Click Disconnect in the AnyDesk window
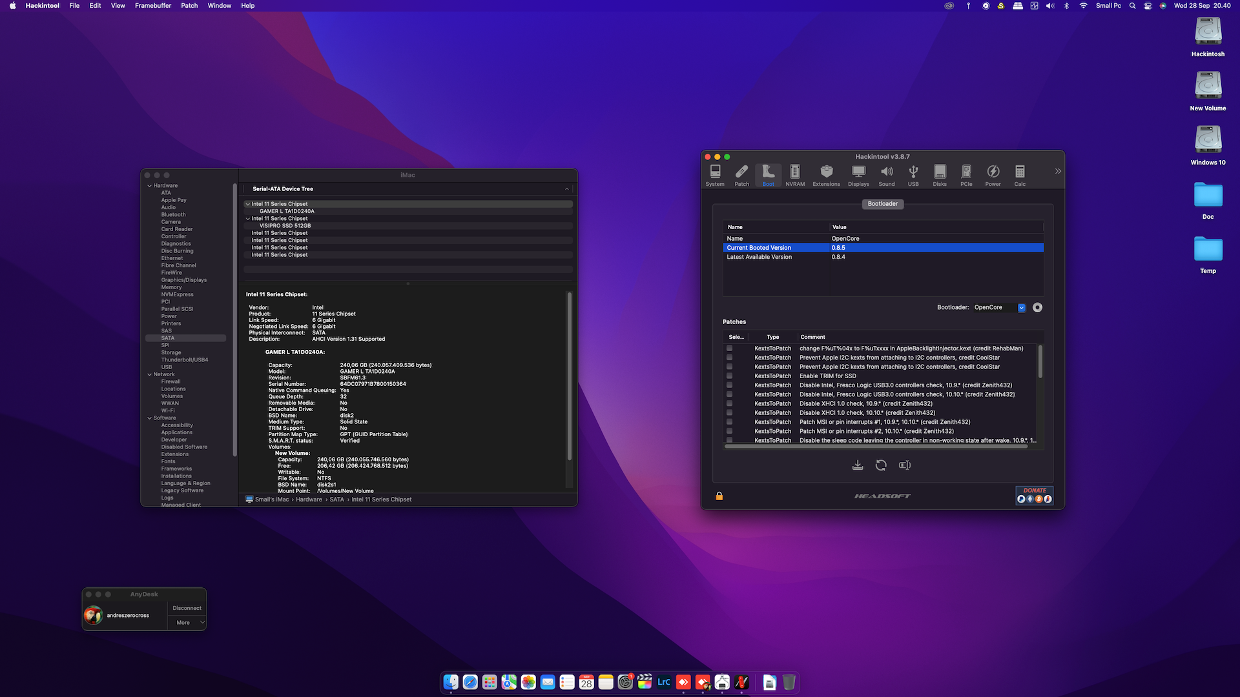Image resolution: width=1240 pixels, height=697 pixels. click(187, 607)
